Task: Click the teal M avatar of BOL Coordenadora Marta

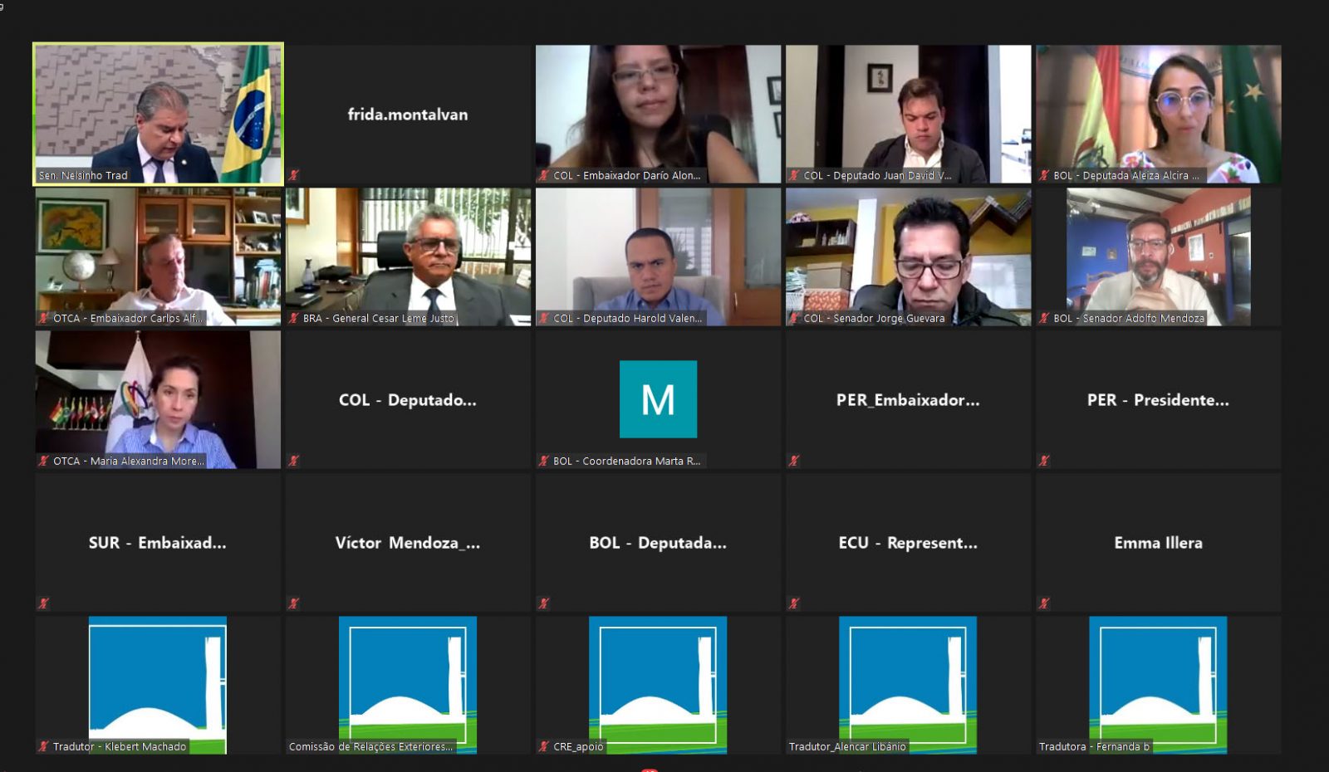Action: (658, 399)
